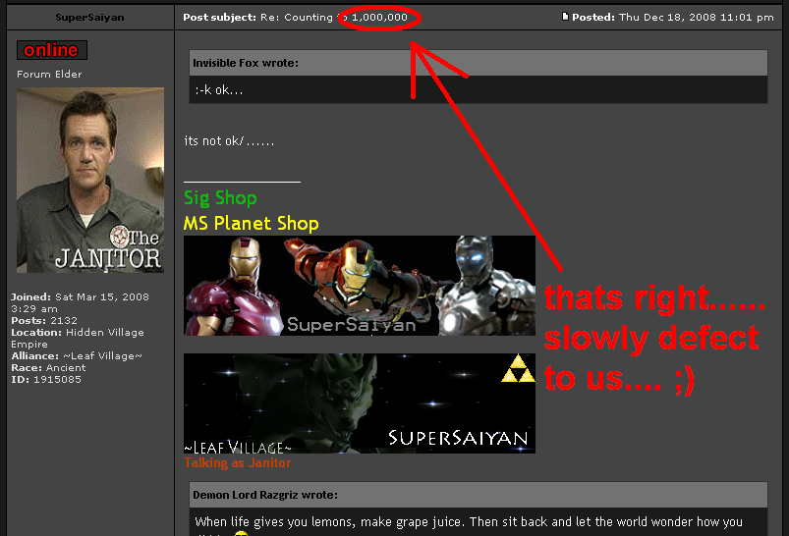Click the rose emblem on Janitor avatar
This screenshot has height=536, width=789.
click(119, 236)
